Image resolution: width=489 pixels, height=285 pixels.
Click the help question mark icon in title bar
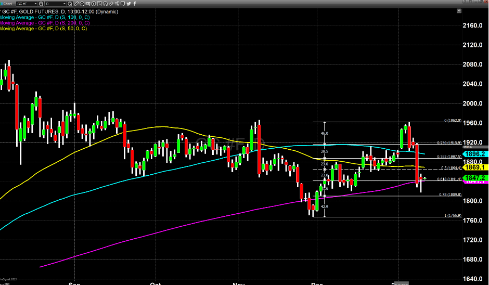coord(464,2)
